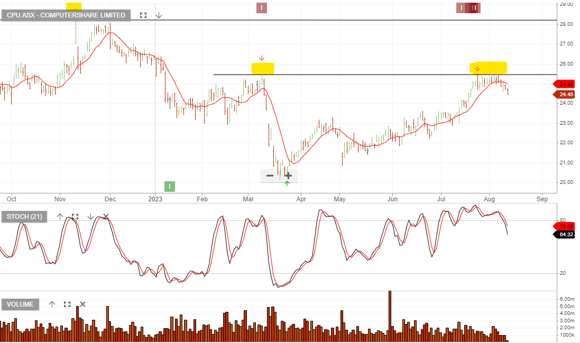Screen dimensions: 580x343
Task: Click the Nov date axis label
Action: [60, 199]
